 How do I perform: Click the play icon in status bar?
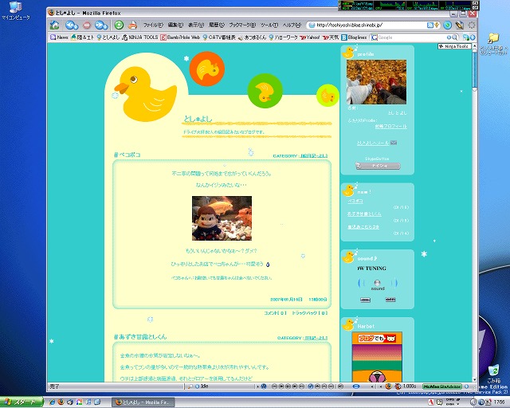(x=281, y=386)
